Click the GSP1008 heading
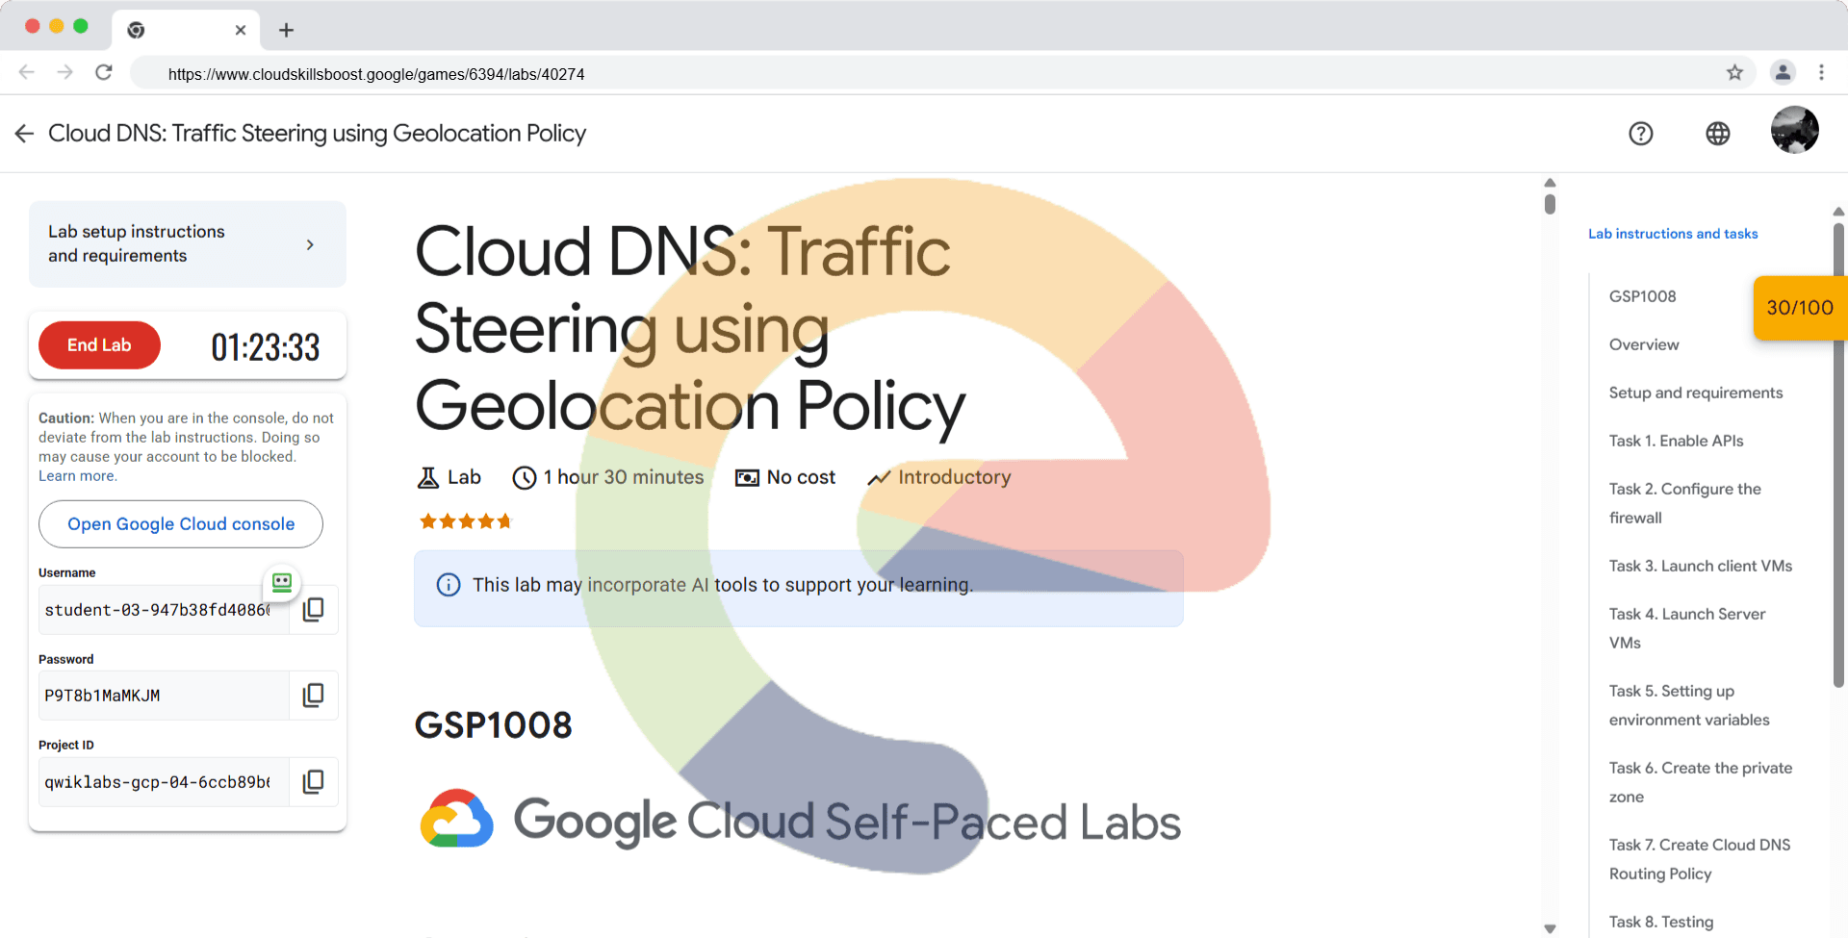Image resolution: width=1848 pixels, height=938 pixels. 494,725
